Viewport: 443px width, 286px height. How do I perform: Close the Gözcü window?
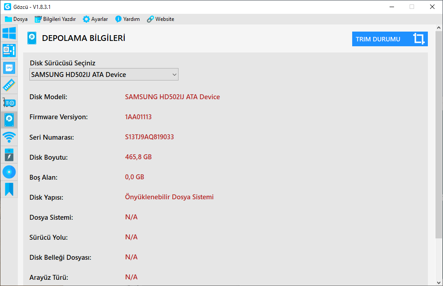pyautogui.click(x=432, y=7)
